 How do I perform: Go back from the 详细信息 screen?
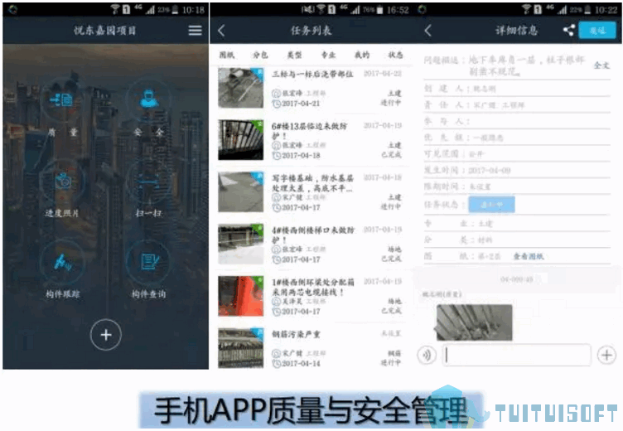tap(428, 30)
